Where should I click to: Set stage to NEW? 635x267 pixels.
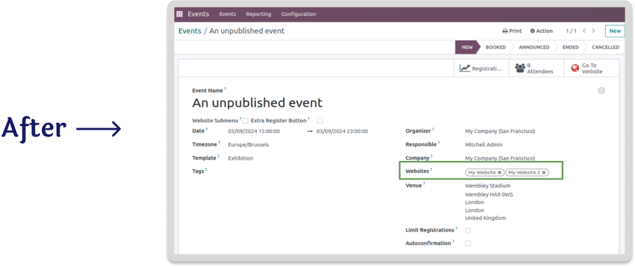click(x=467, y=47)
